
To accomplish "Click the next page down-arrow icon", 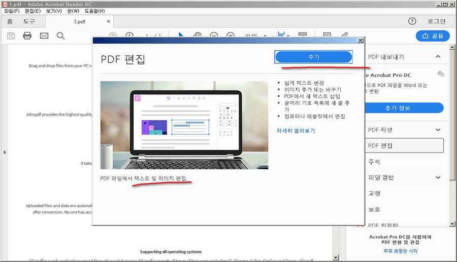I will pos(129,35).
